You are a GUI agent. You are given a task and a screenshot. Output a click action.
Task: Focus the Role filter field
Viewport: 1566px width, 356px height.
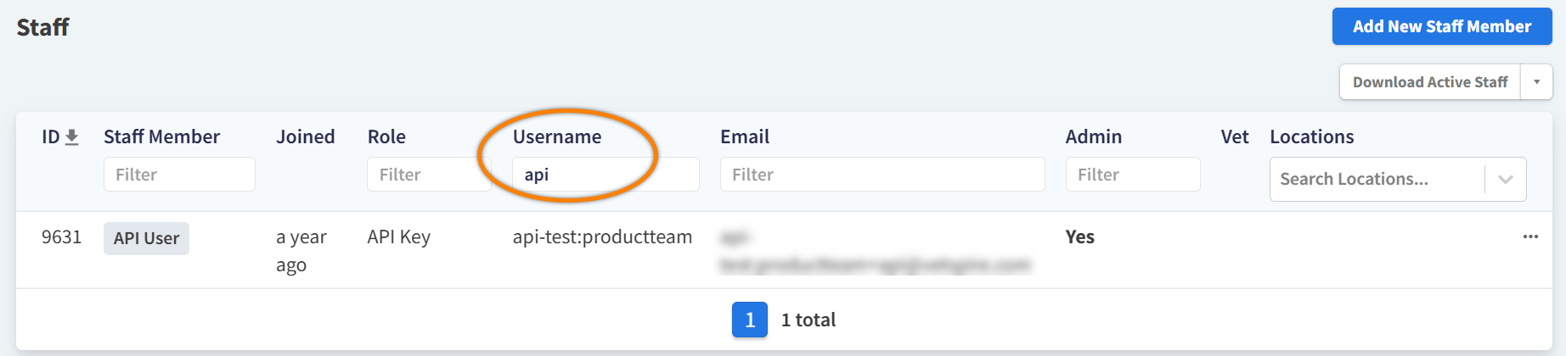tap(428, 175)
